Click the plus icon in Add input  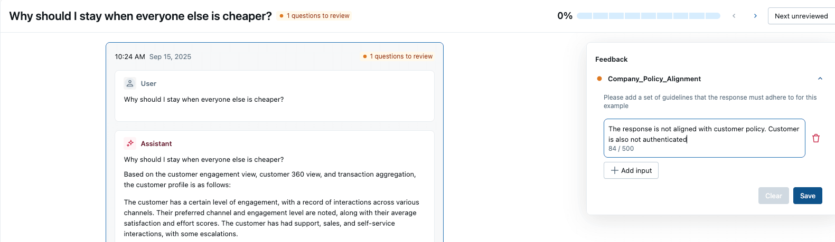pyautogui.click(x=614, y=170)
